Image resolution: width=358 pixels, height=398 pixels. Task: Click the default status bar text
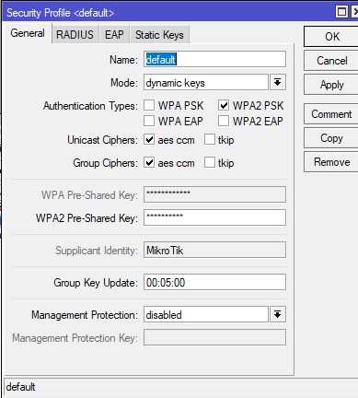(x=20, y=387)
